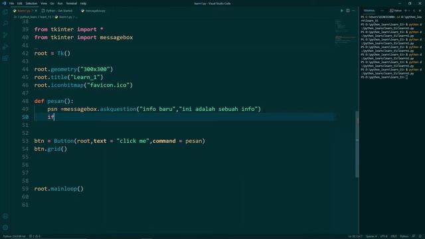Open the View menu
The height and width of the screenshot is (239, 425).
[44, 3]
